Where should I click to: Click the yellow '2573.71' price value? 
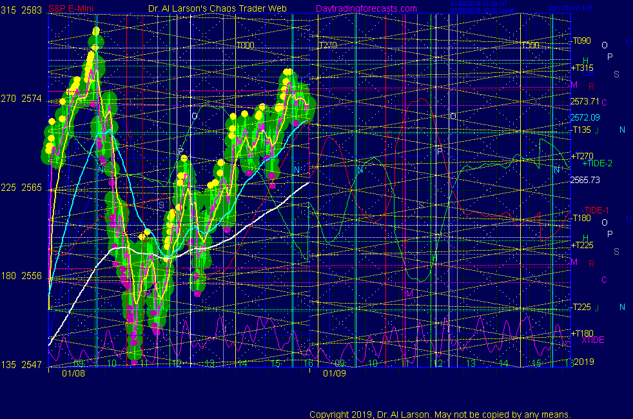(x=585, y=101)
